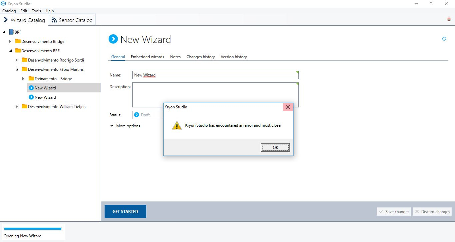Image resolution: width=455 pixels, height=242 pixels.
Task: Click Desenvolvimento William Tietjen folder icon
Action: (25, 106)
